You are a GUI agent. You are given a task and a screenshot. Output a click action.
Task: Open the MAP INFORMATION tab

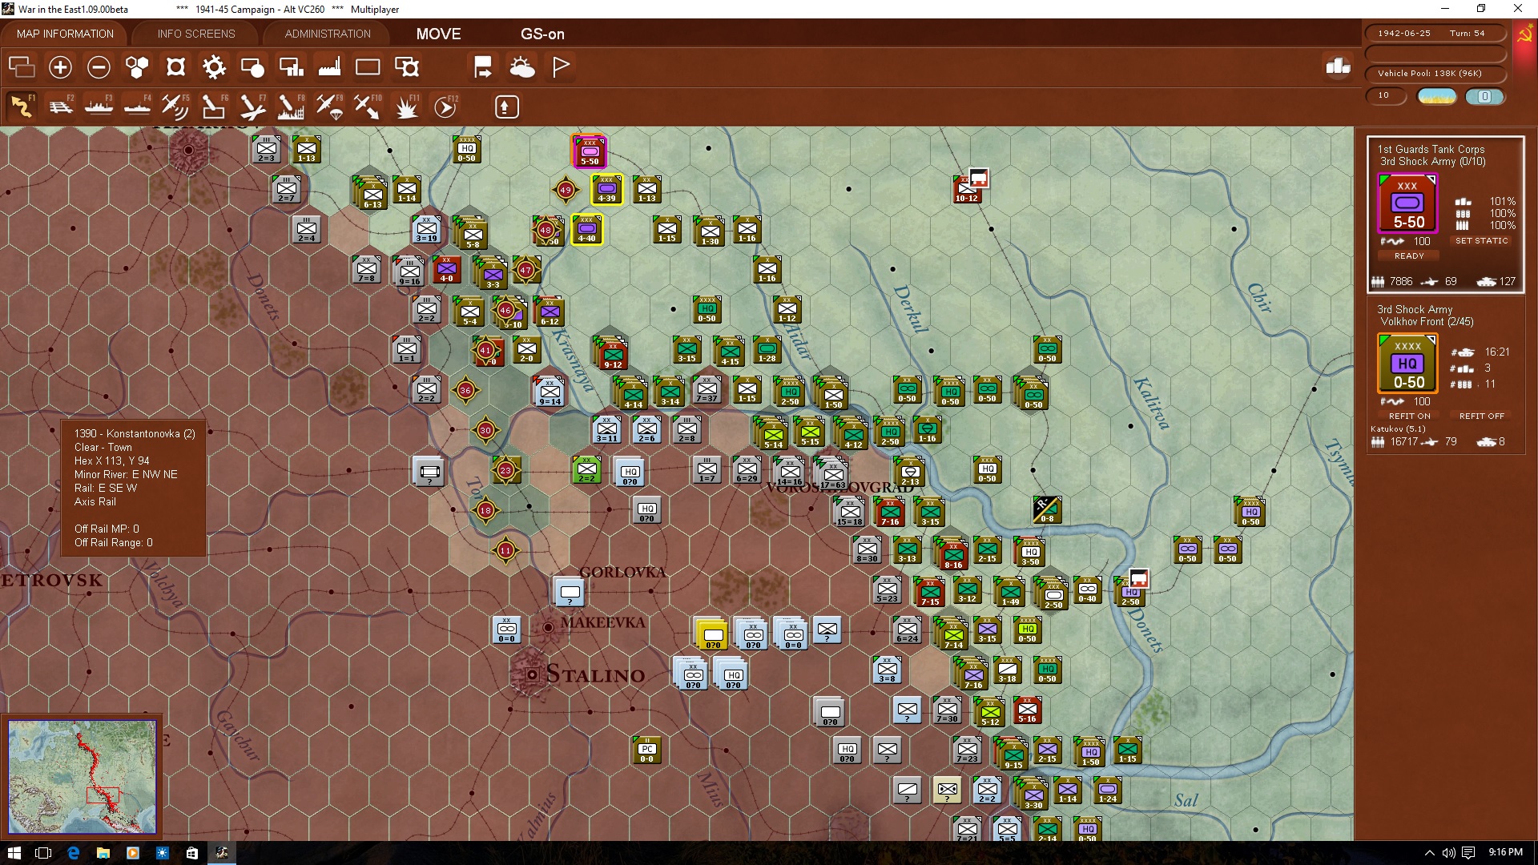pyautogui.click(x=65, y=34)
